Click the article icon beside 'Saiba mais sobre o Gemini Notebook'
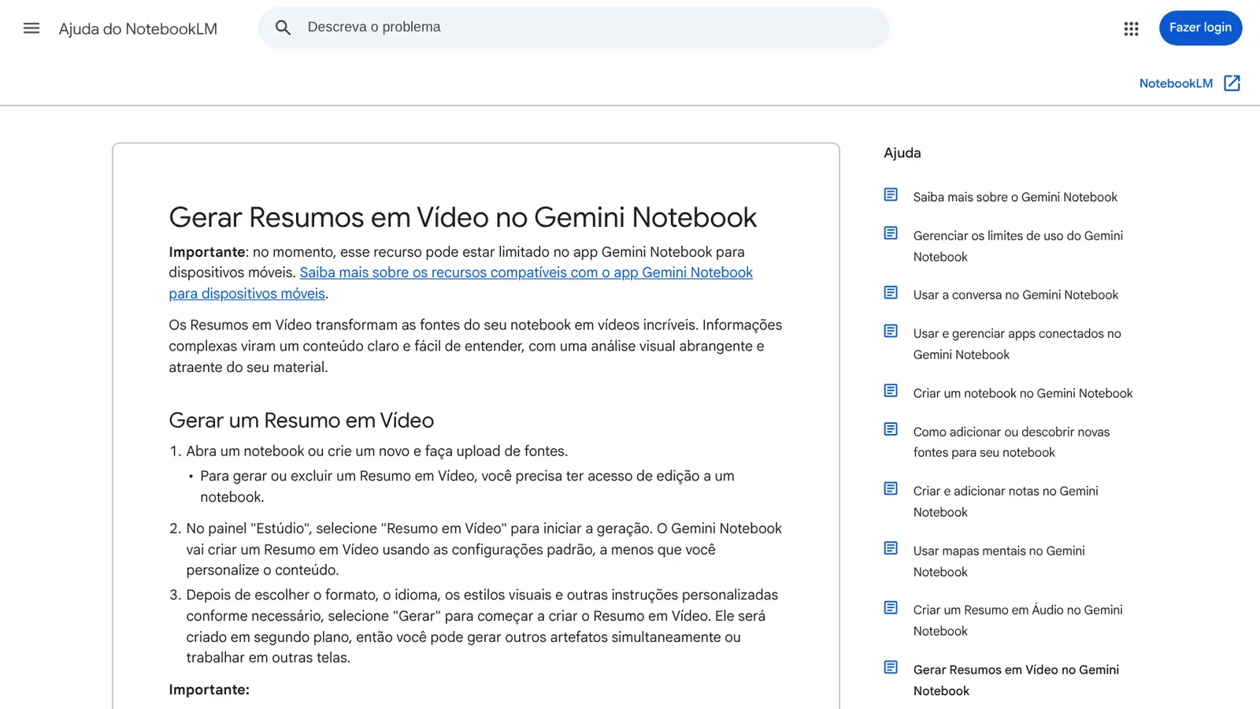This screenshot has height=709, width=1260. [891, 195]
